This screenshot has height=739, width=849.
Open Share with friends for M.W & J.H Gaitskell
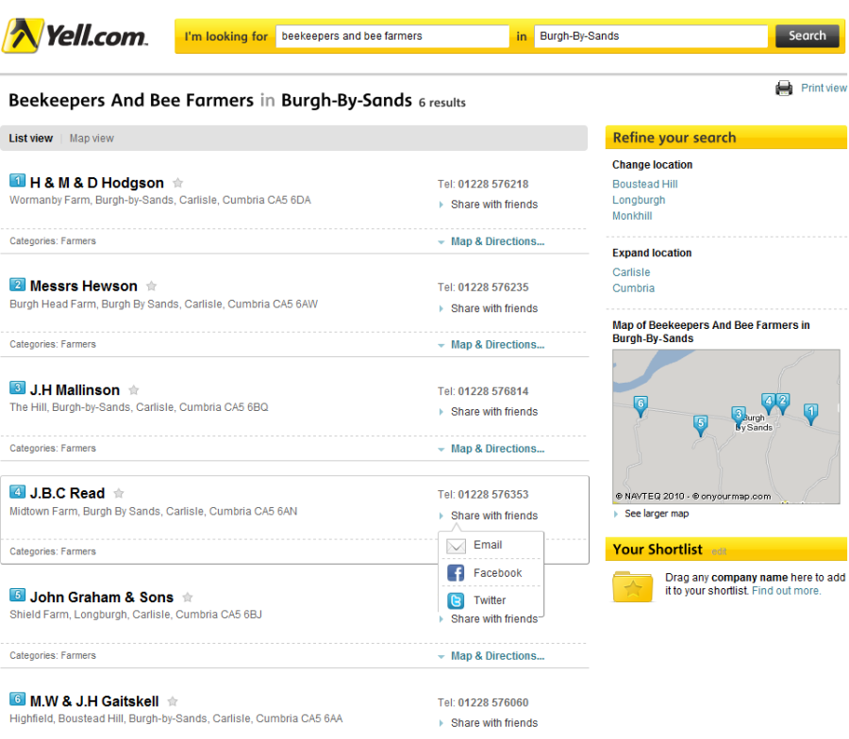click(x=489, y=723)
